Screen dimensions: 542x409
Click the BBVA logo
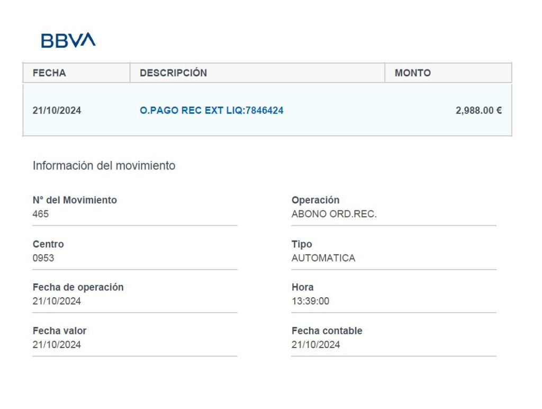click(68, 40)
